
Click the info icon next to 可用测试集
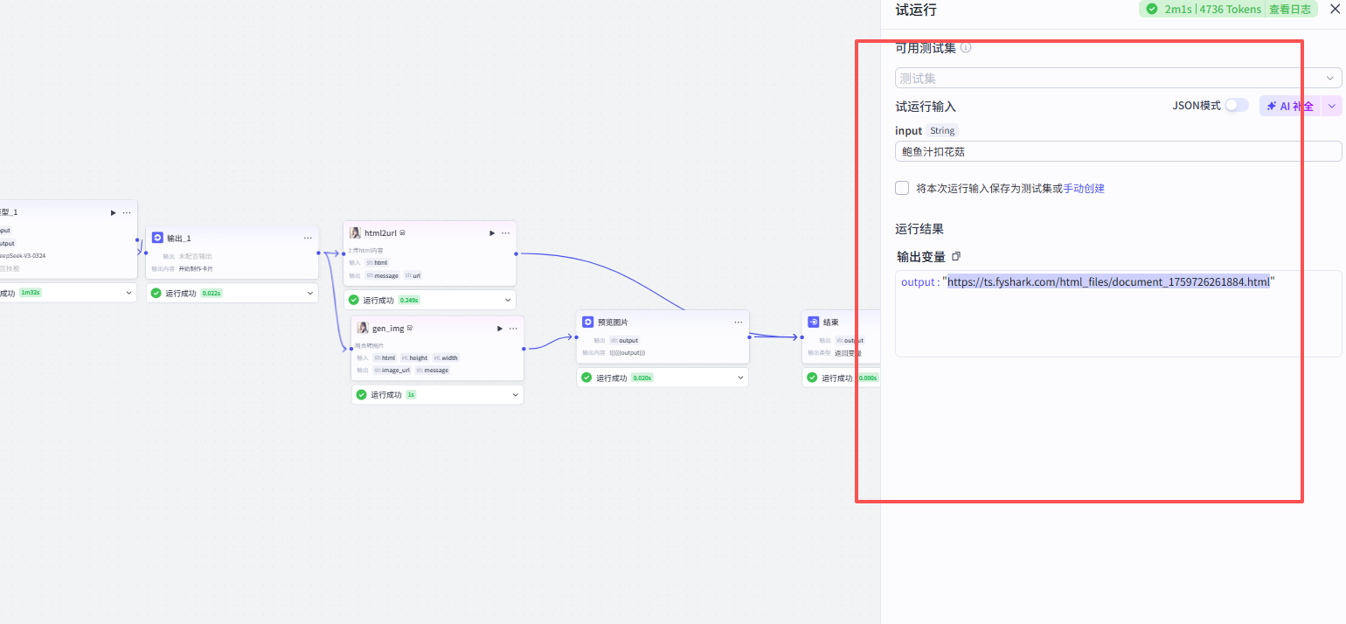[x=966, y=47]
